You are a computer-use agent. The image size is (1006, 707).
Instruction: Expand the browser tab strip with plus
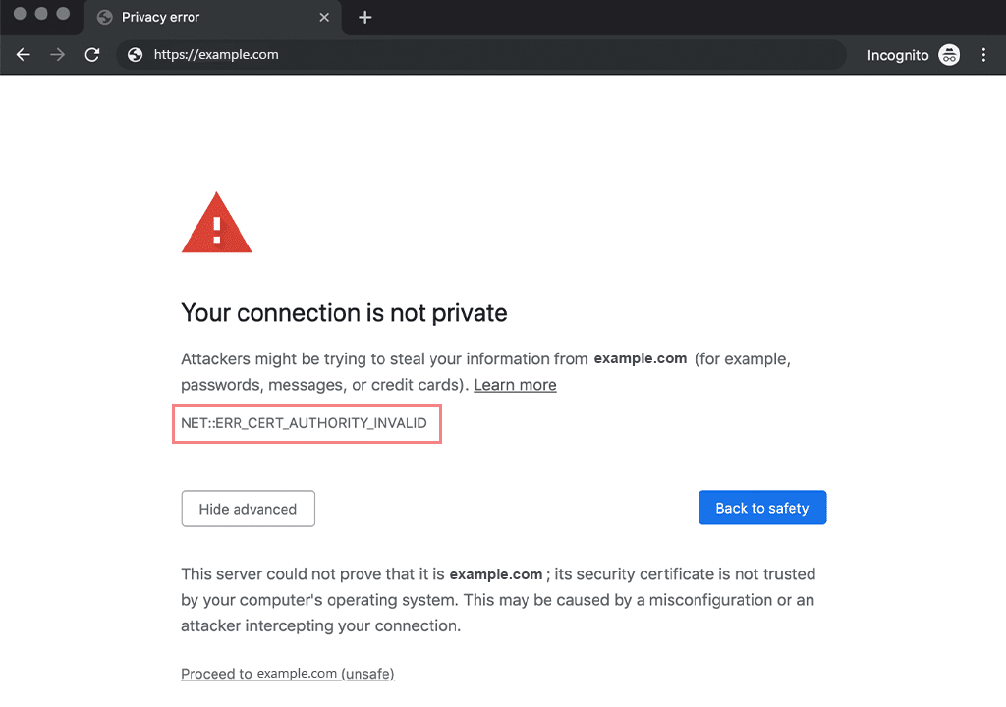click(365, 17)
